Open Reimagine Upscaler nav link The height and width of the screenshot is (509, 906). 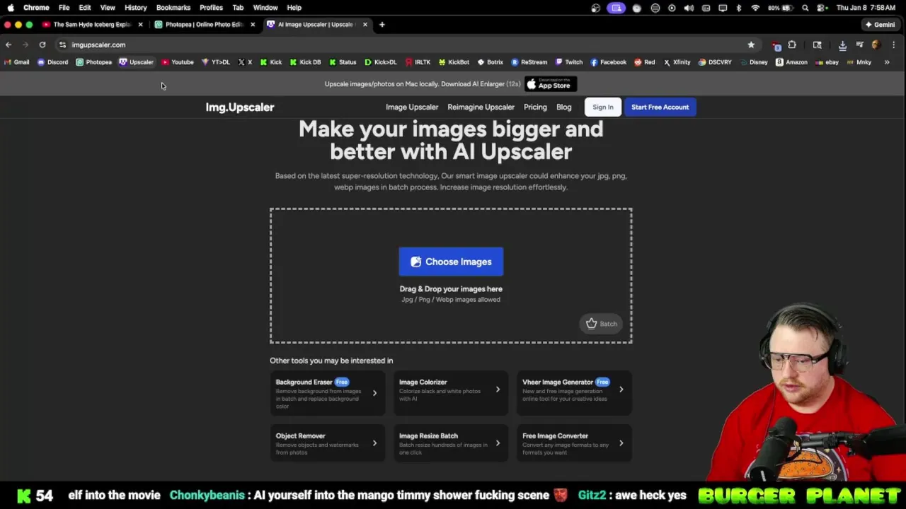[481, 107]
